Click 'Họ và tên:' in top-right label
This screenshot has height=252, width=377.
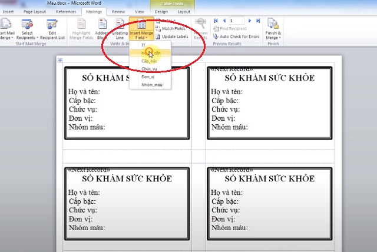pyautogui.click(x=227, y=91)
